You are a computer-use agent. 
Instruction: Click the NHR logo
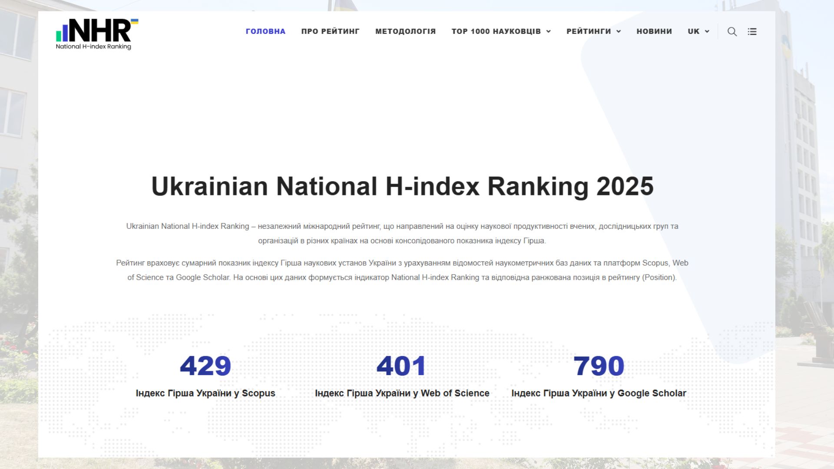click(93, 33)
